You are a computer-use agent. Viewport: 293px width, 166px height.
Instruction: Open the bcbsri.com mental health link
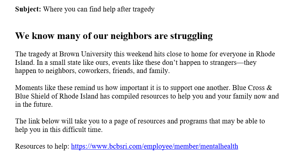[154, 146]
